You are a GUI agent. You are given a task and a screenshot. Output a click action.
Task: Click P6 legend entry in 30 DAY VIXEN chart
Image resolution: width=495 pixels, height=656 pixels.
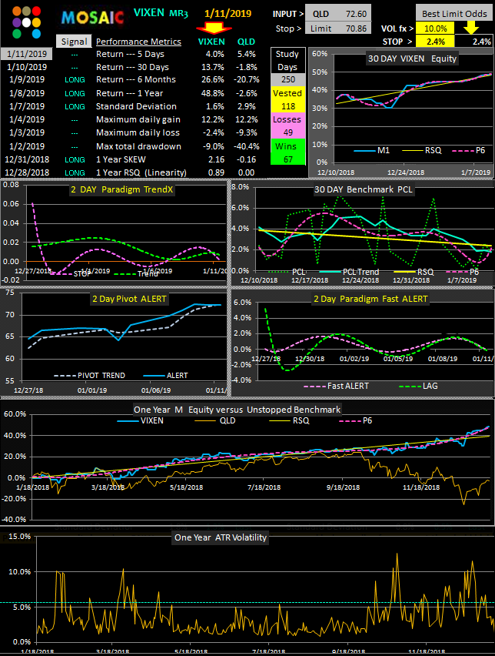469,150
